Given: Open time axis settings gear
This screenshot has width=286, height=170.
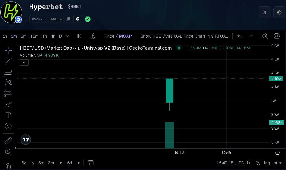Looking at the screenshot, I should [277, 153].
